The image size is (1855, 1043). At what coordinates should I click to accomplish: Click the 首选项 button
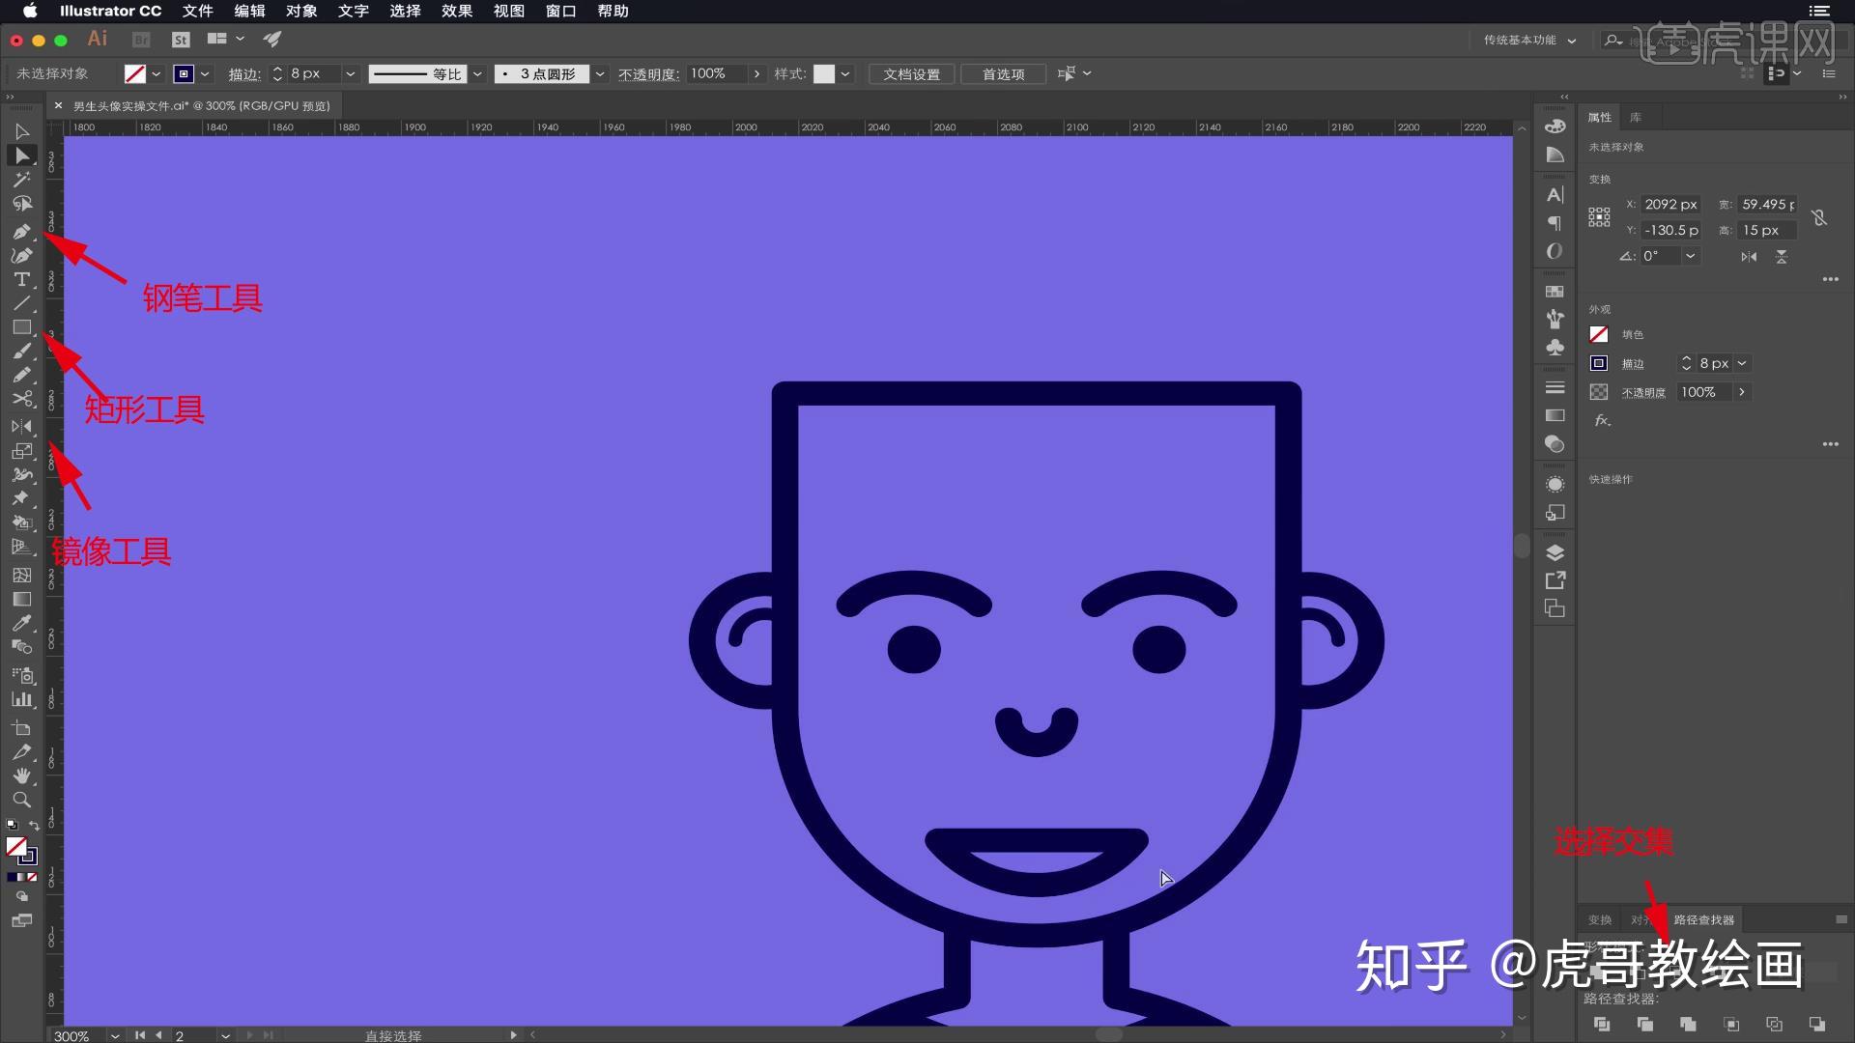(1003, 74)
